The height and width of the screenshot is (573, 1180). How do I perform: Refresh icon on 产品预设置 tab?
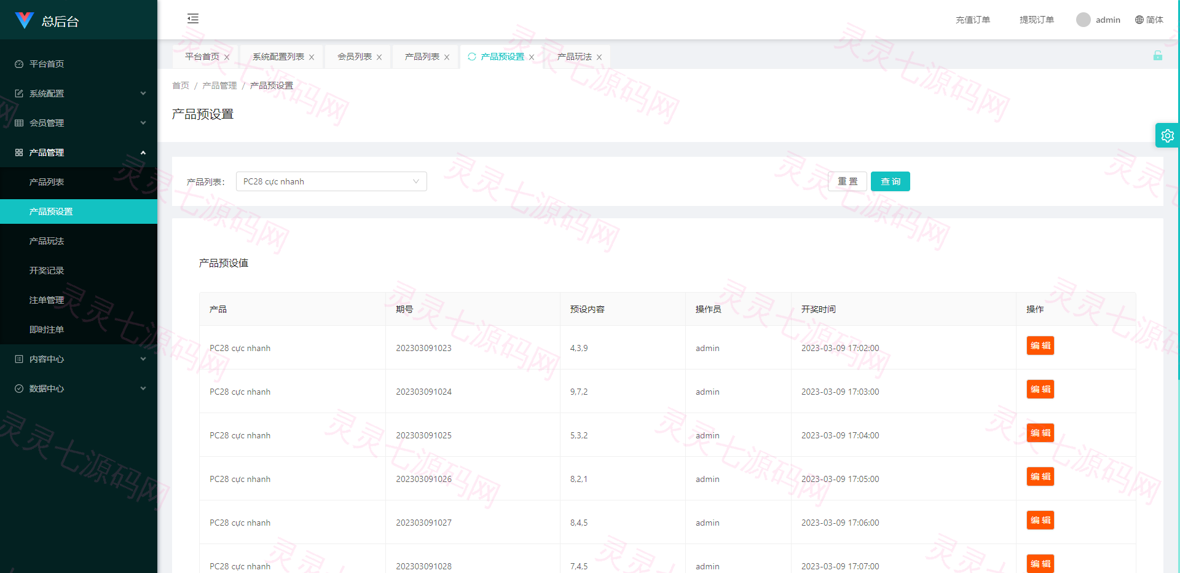pyautogui.click(x=472, y=57)
